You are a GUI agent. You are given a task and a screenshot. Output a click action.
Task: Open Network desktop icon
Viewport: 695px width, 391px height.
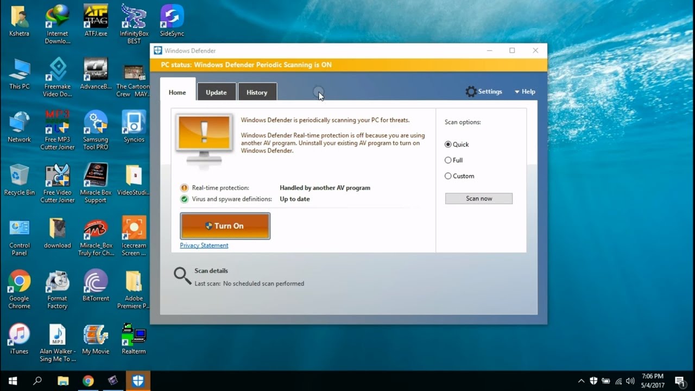[x=19, y=127]
